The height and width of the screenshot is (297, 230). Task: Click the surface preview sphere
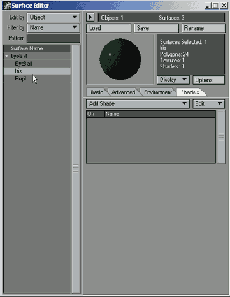point(120,59)
